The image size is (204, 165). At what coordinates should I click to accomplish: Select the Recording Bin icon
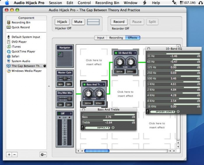click(9, 23)
